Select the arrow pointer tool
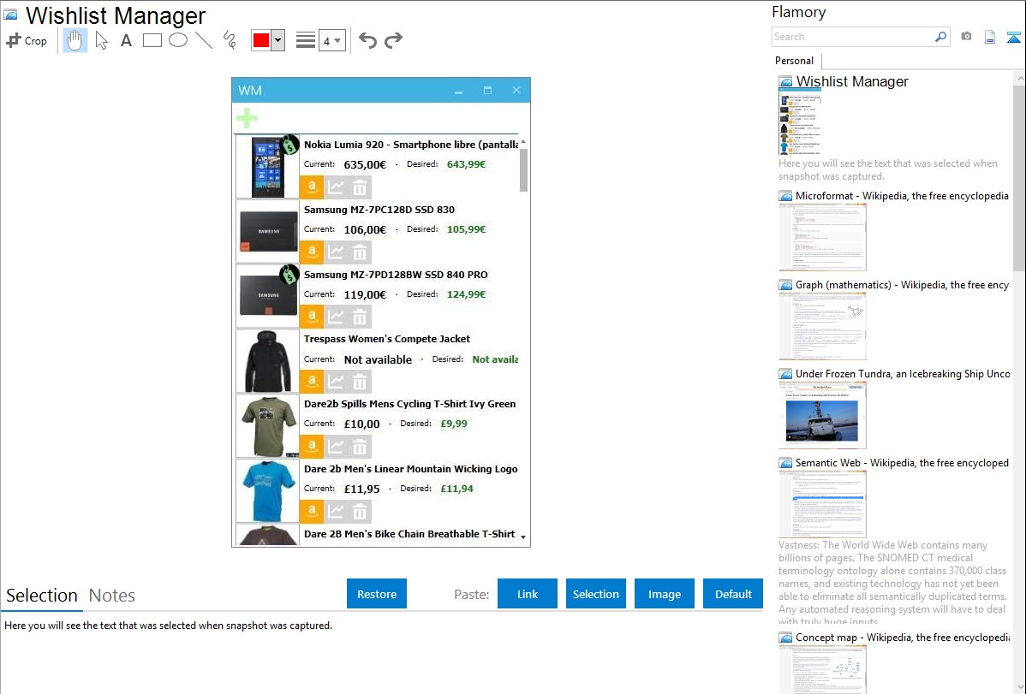The image size is (1026, 694). tap(102, 40)
